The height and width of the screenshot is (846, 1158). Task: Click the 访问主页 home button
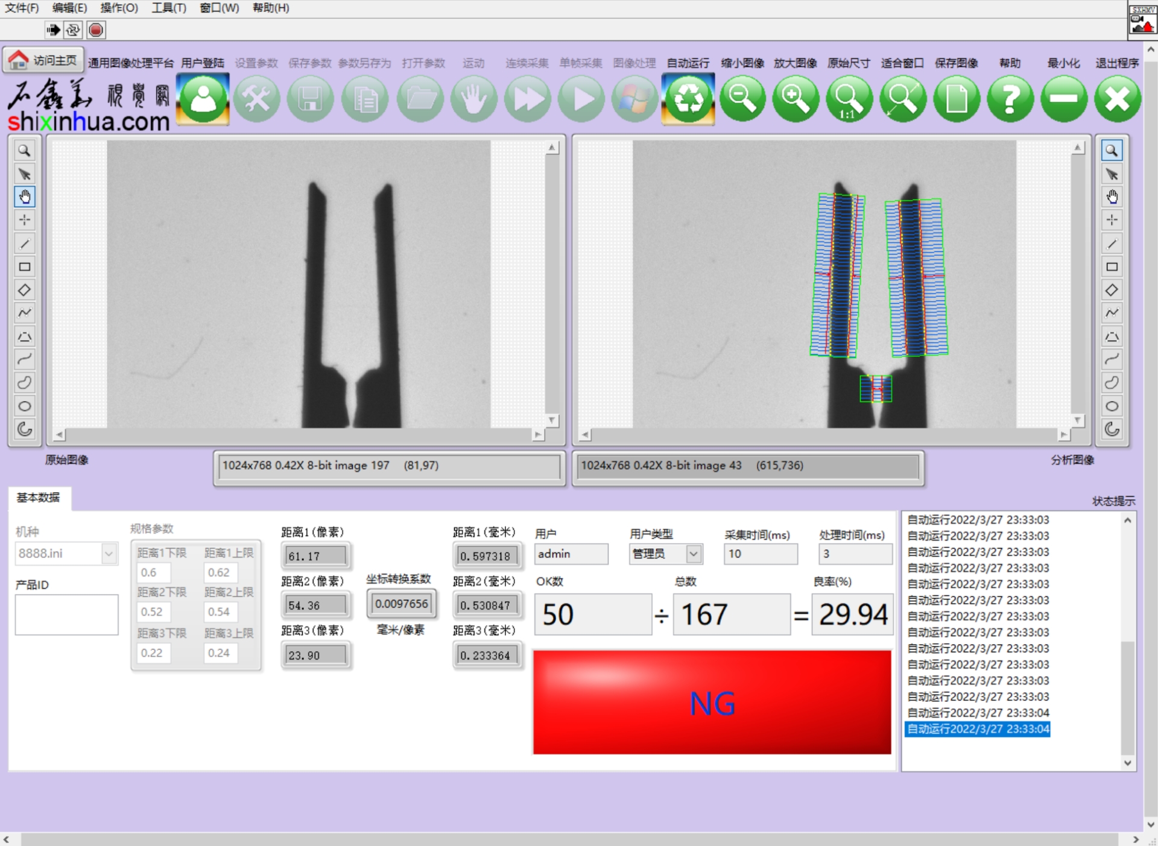43,60
